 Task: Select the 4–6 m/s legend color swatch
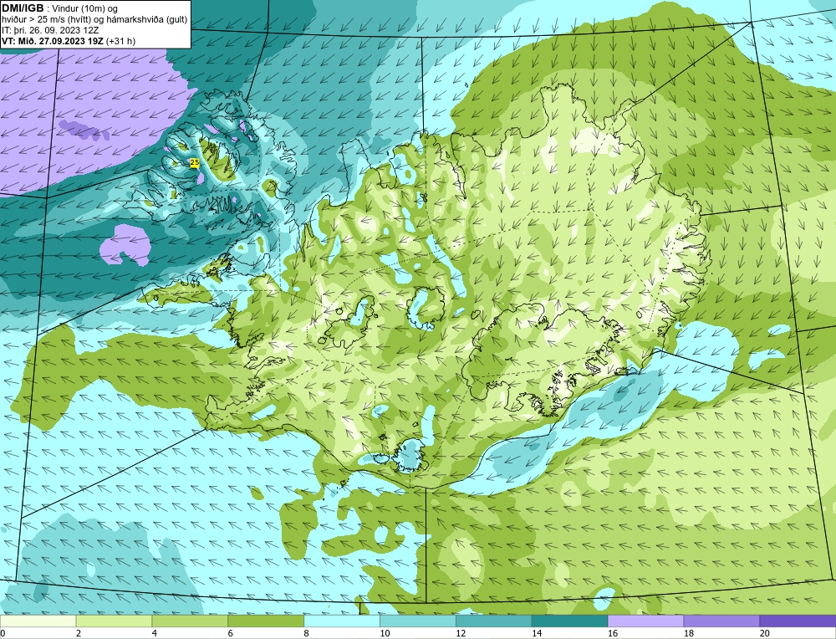190,621
